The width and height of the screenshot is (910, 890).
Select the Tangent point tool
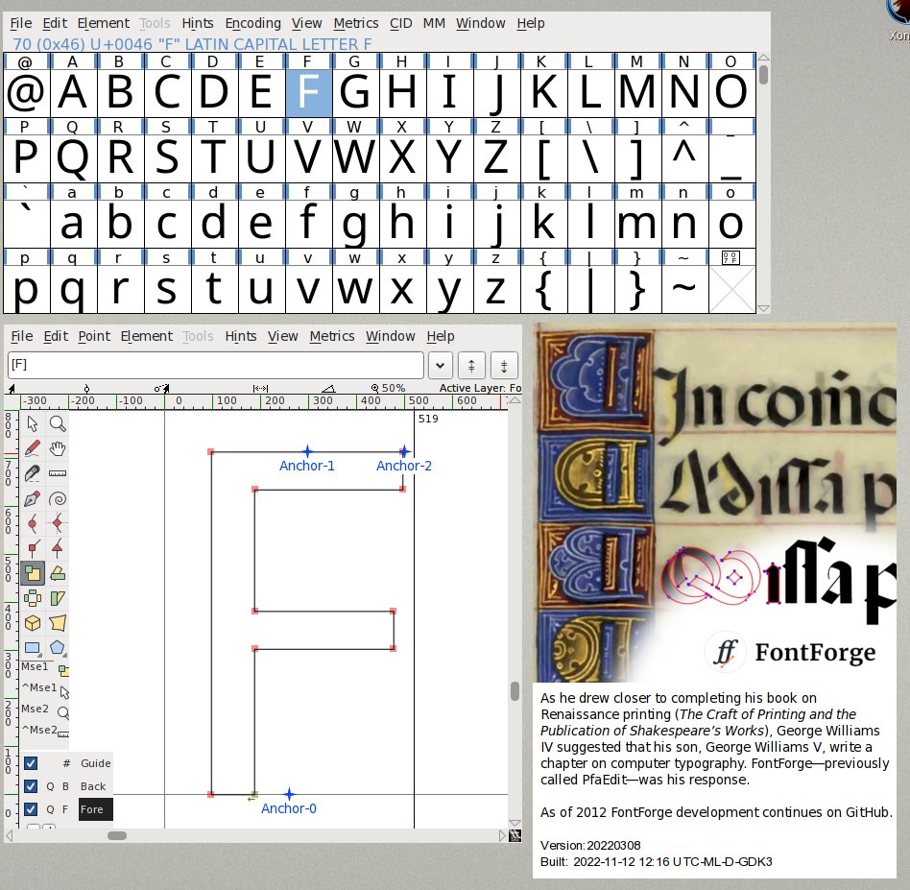tap(58, 548)
